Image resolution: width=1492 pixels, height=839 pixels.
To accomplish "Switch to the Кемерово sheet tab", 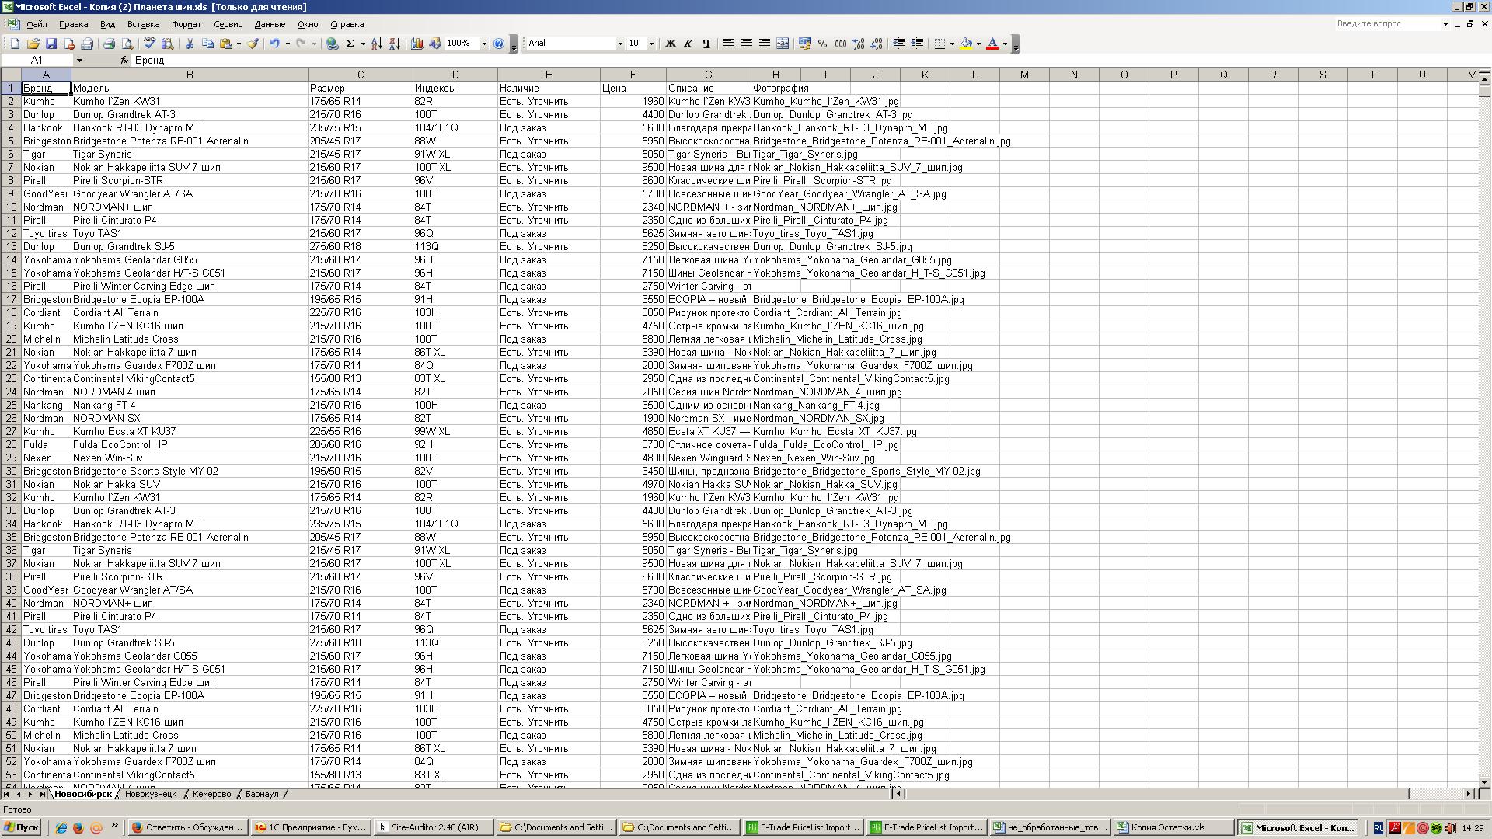I will 211,794.
